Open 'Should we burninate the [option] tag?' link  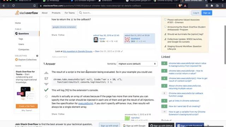tap(185, 34)
